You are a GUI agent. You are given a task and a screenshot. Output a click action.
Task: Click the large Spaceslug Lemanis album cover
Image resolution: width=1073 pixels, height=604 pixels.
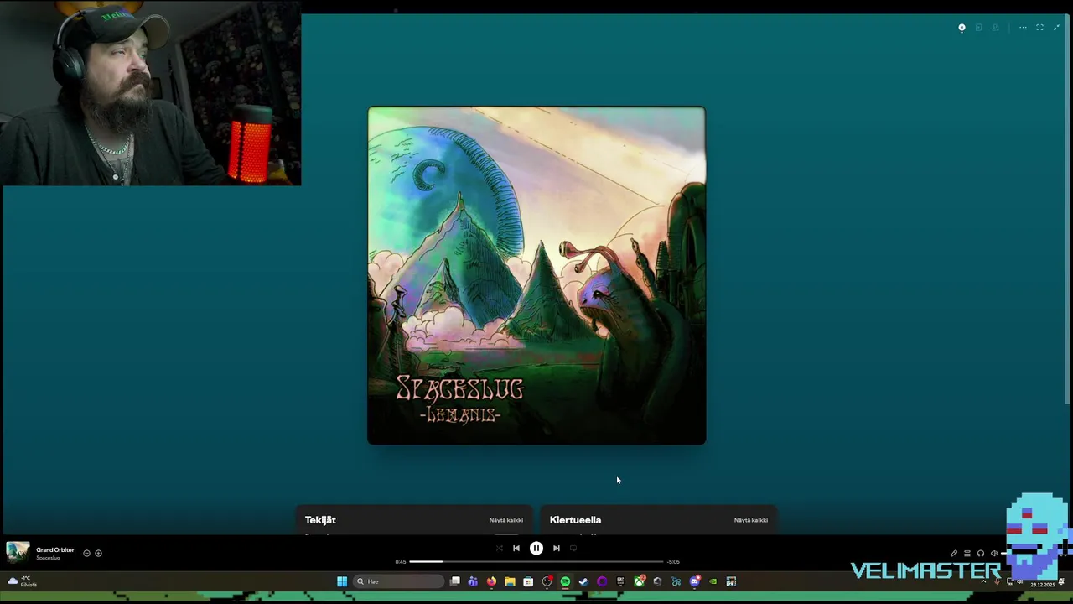coord(536,275)
